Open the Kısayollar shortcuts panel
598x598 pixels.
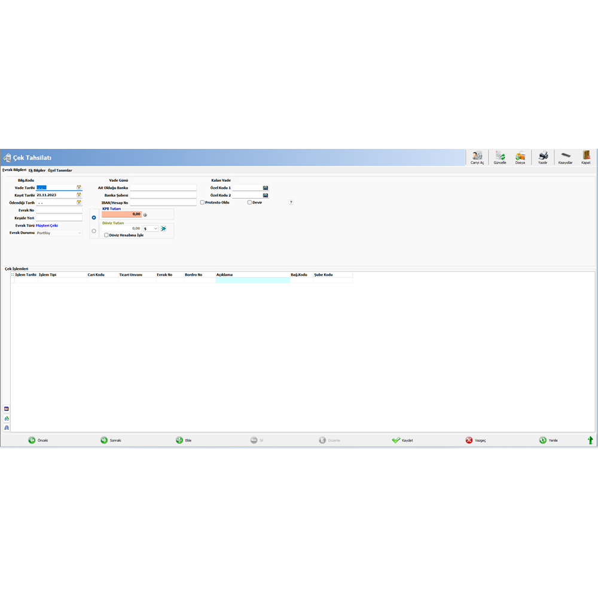tap(565, 155)
